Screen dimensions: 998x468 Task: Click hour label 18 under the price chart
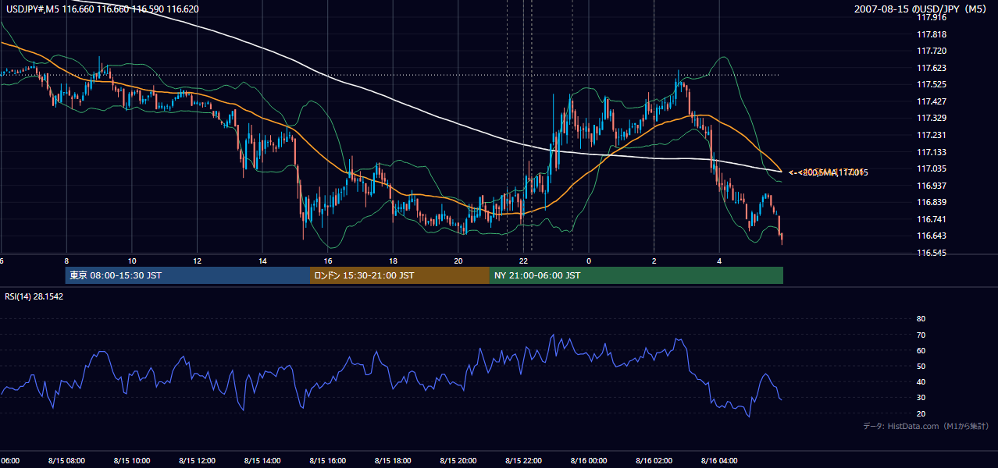pyautogui.click(x=393, y=261)
